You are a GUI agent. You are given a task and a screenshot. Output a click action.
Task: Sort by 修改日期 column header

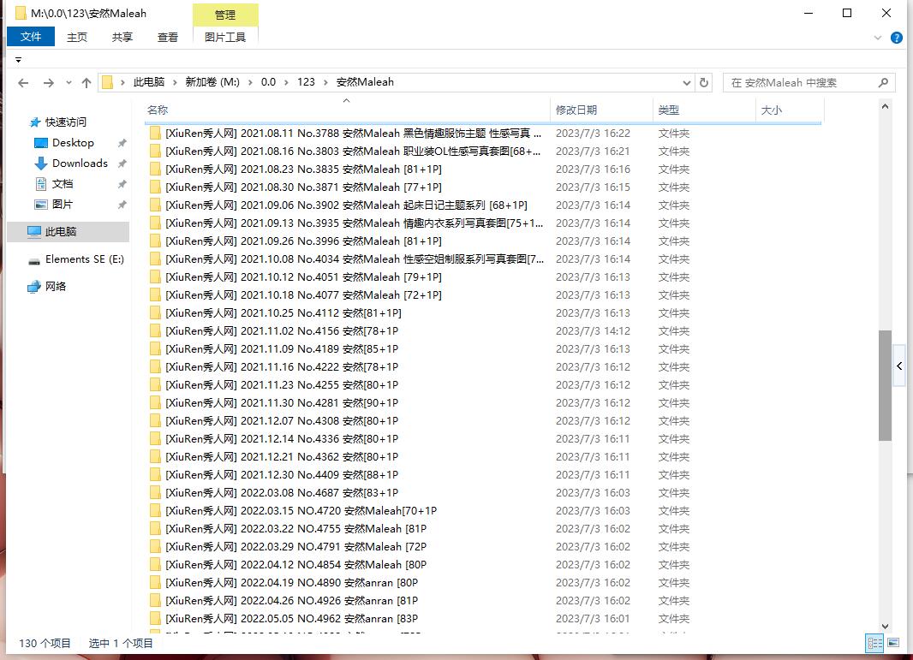point(601,110)
